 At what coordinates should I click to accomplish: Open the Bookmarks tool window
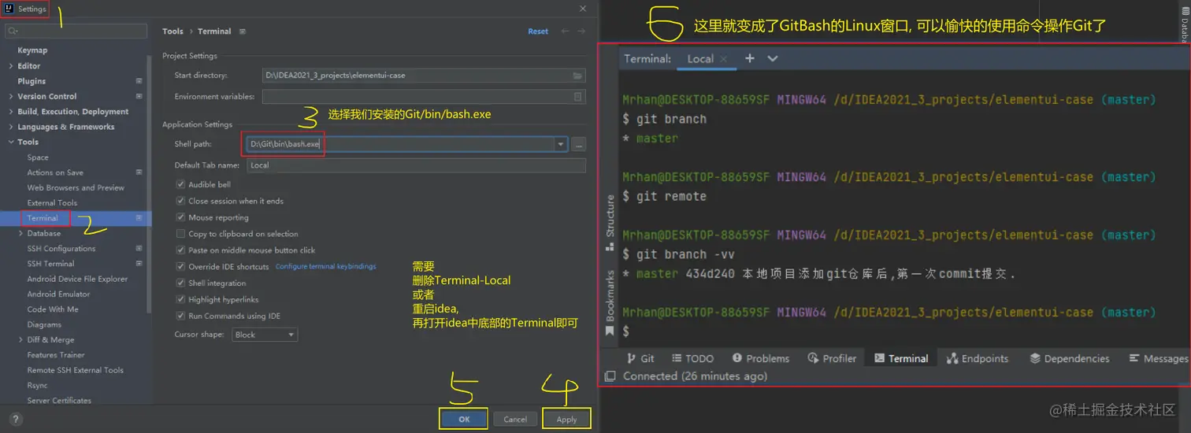click(610, 303)
